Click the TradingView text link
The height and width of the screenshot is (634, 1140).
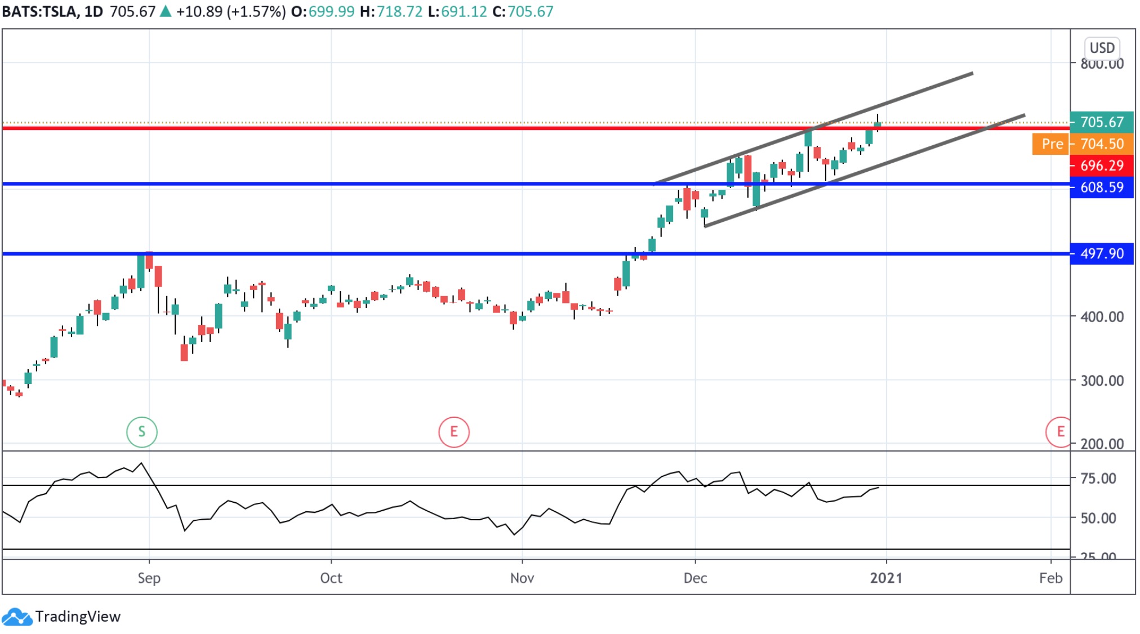(x=78, y=617)
